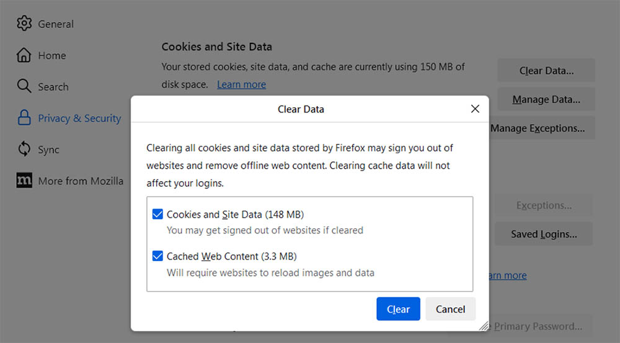Click the Mozilla 'm' logo icon
The width and height of the screenshot is (620, 343).
[24, 180]
